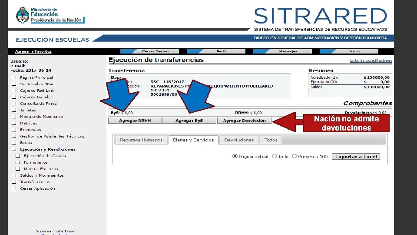This screenshot has width=417, height=235.
Task: Select Página actual radio option
Action: coord(235,156)
